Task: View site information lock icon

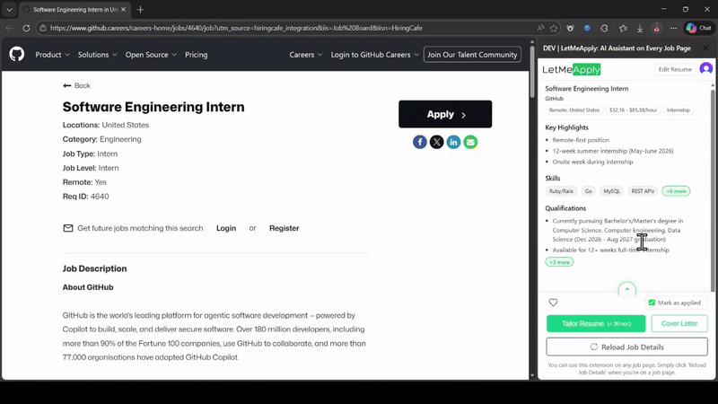Action: click(42, 28)
